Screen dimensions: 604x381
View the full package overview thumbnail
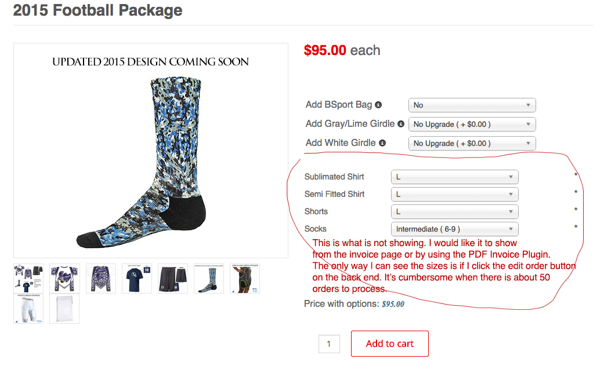tap(28, 279)
